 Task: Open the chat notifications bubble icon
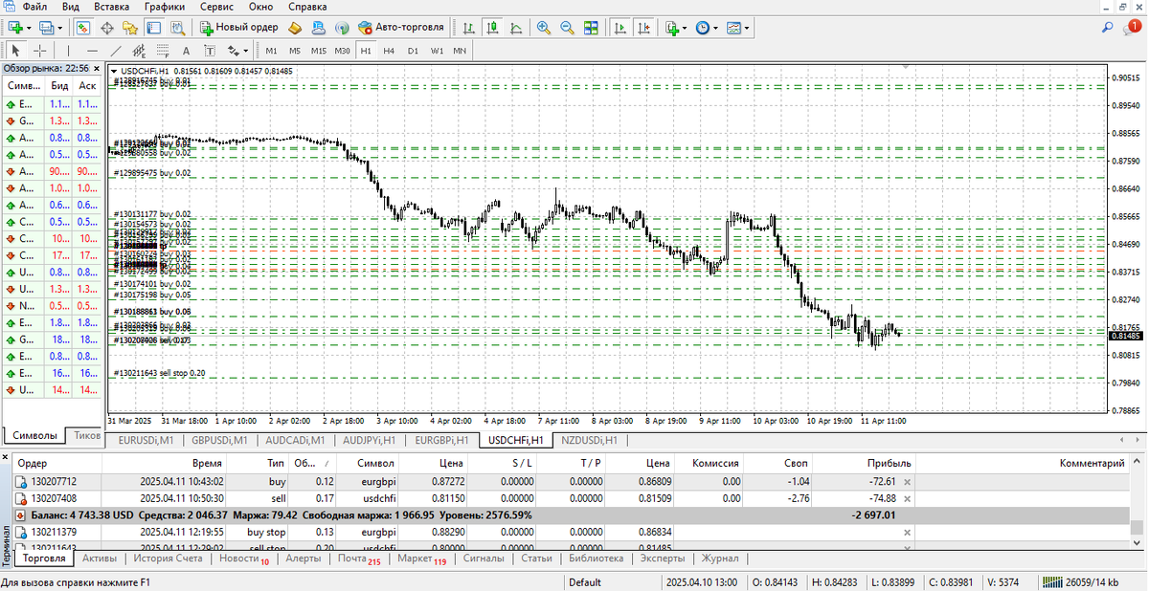point(1133,28)
